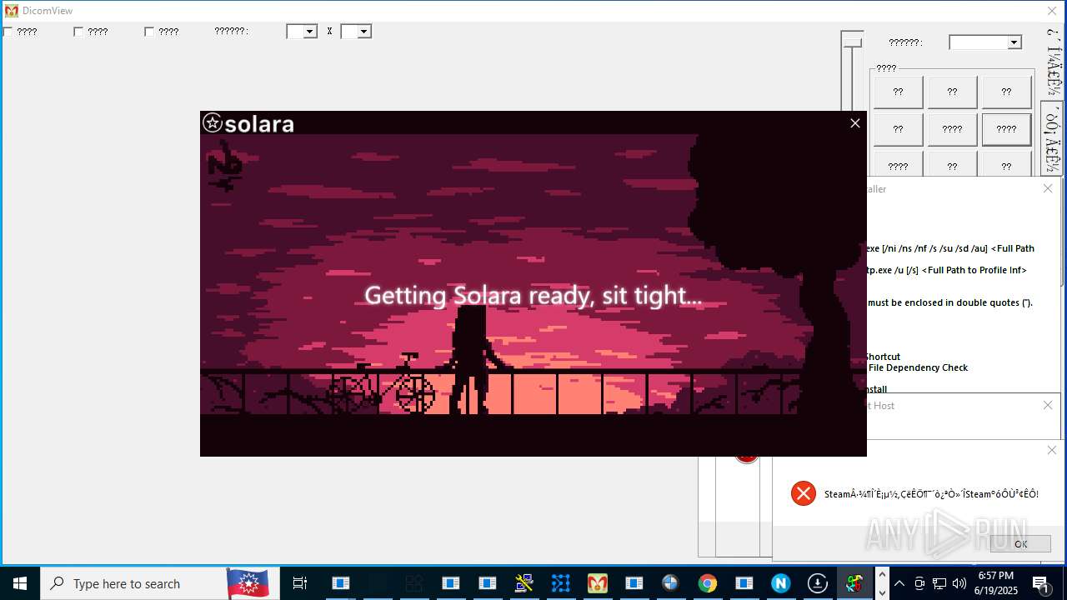Close the Solara loading splash window

coord(854,123)
